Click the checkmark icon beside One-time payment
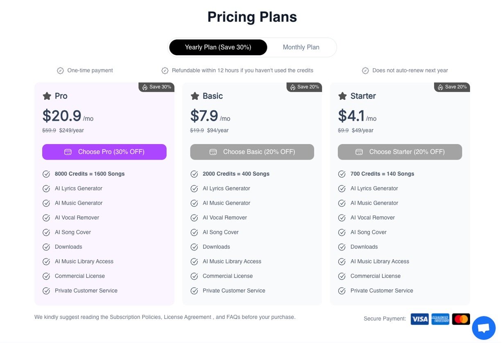Screen dimensions: 502x343 point(60,71)
